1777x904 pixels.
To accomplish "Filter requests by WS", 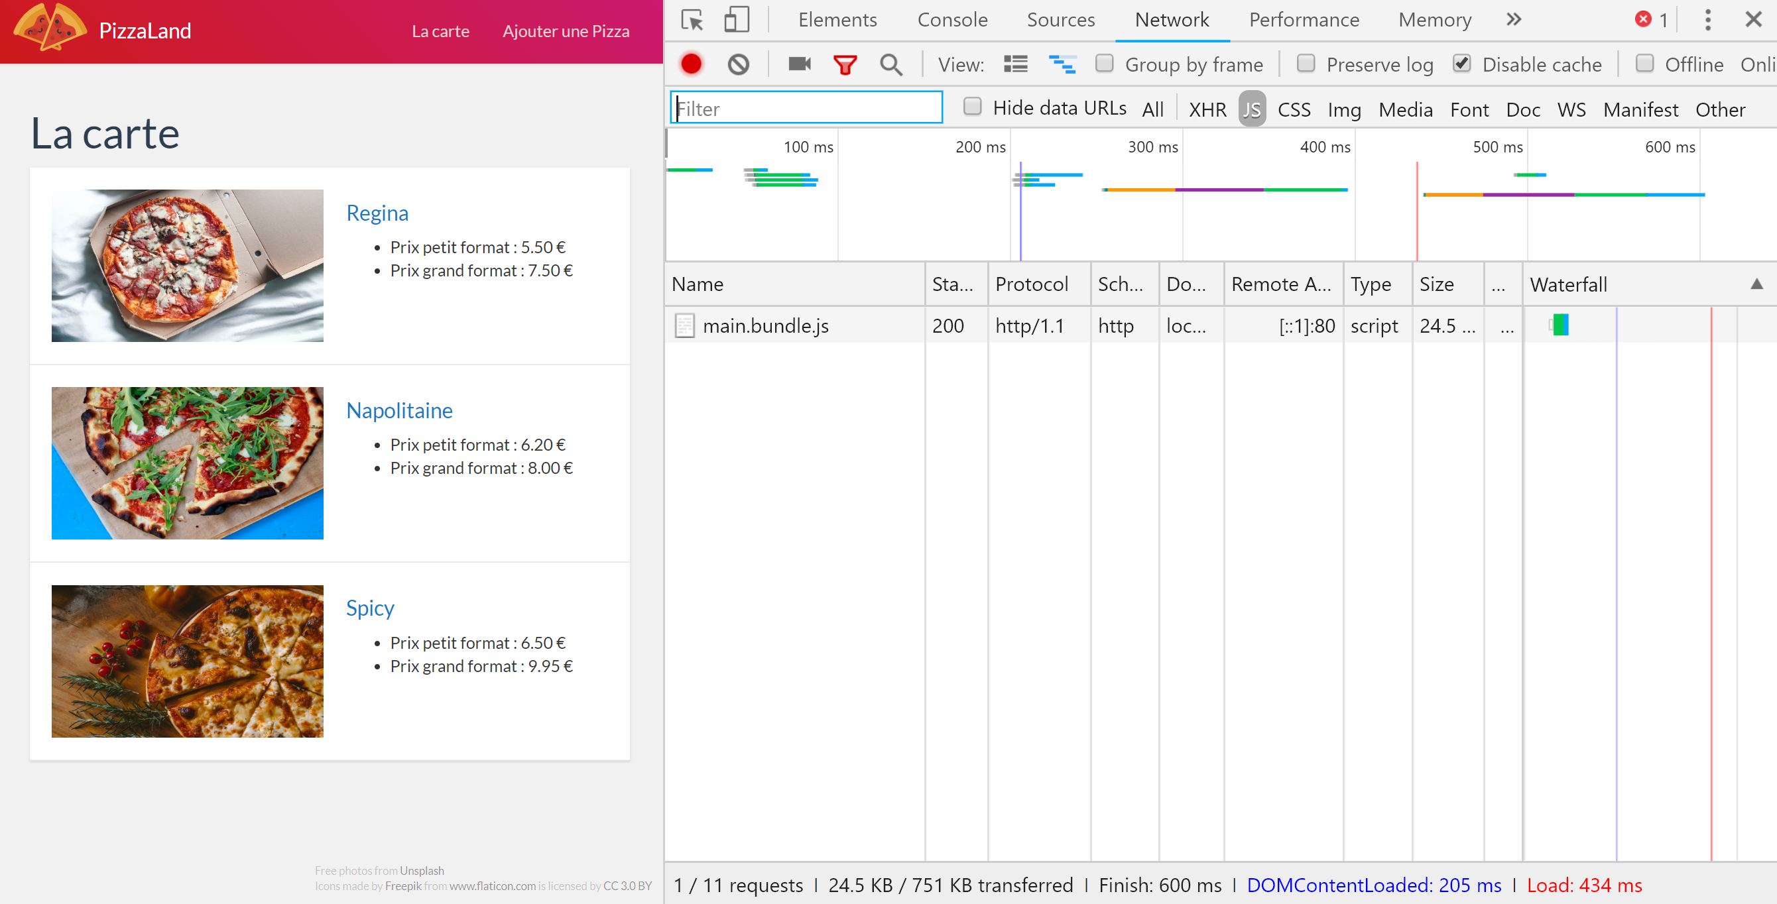I will [1571, 109].
